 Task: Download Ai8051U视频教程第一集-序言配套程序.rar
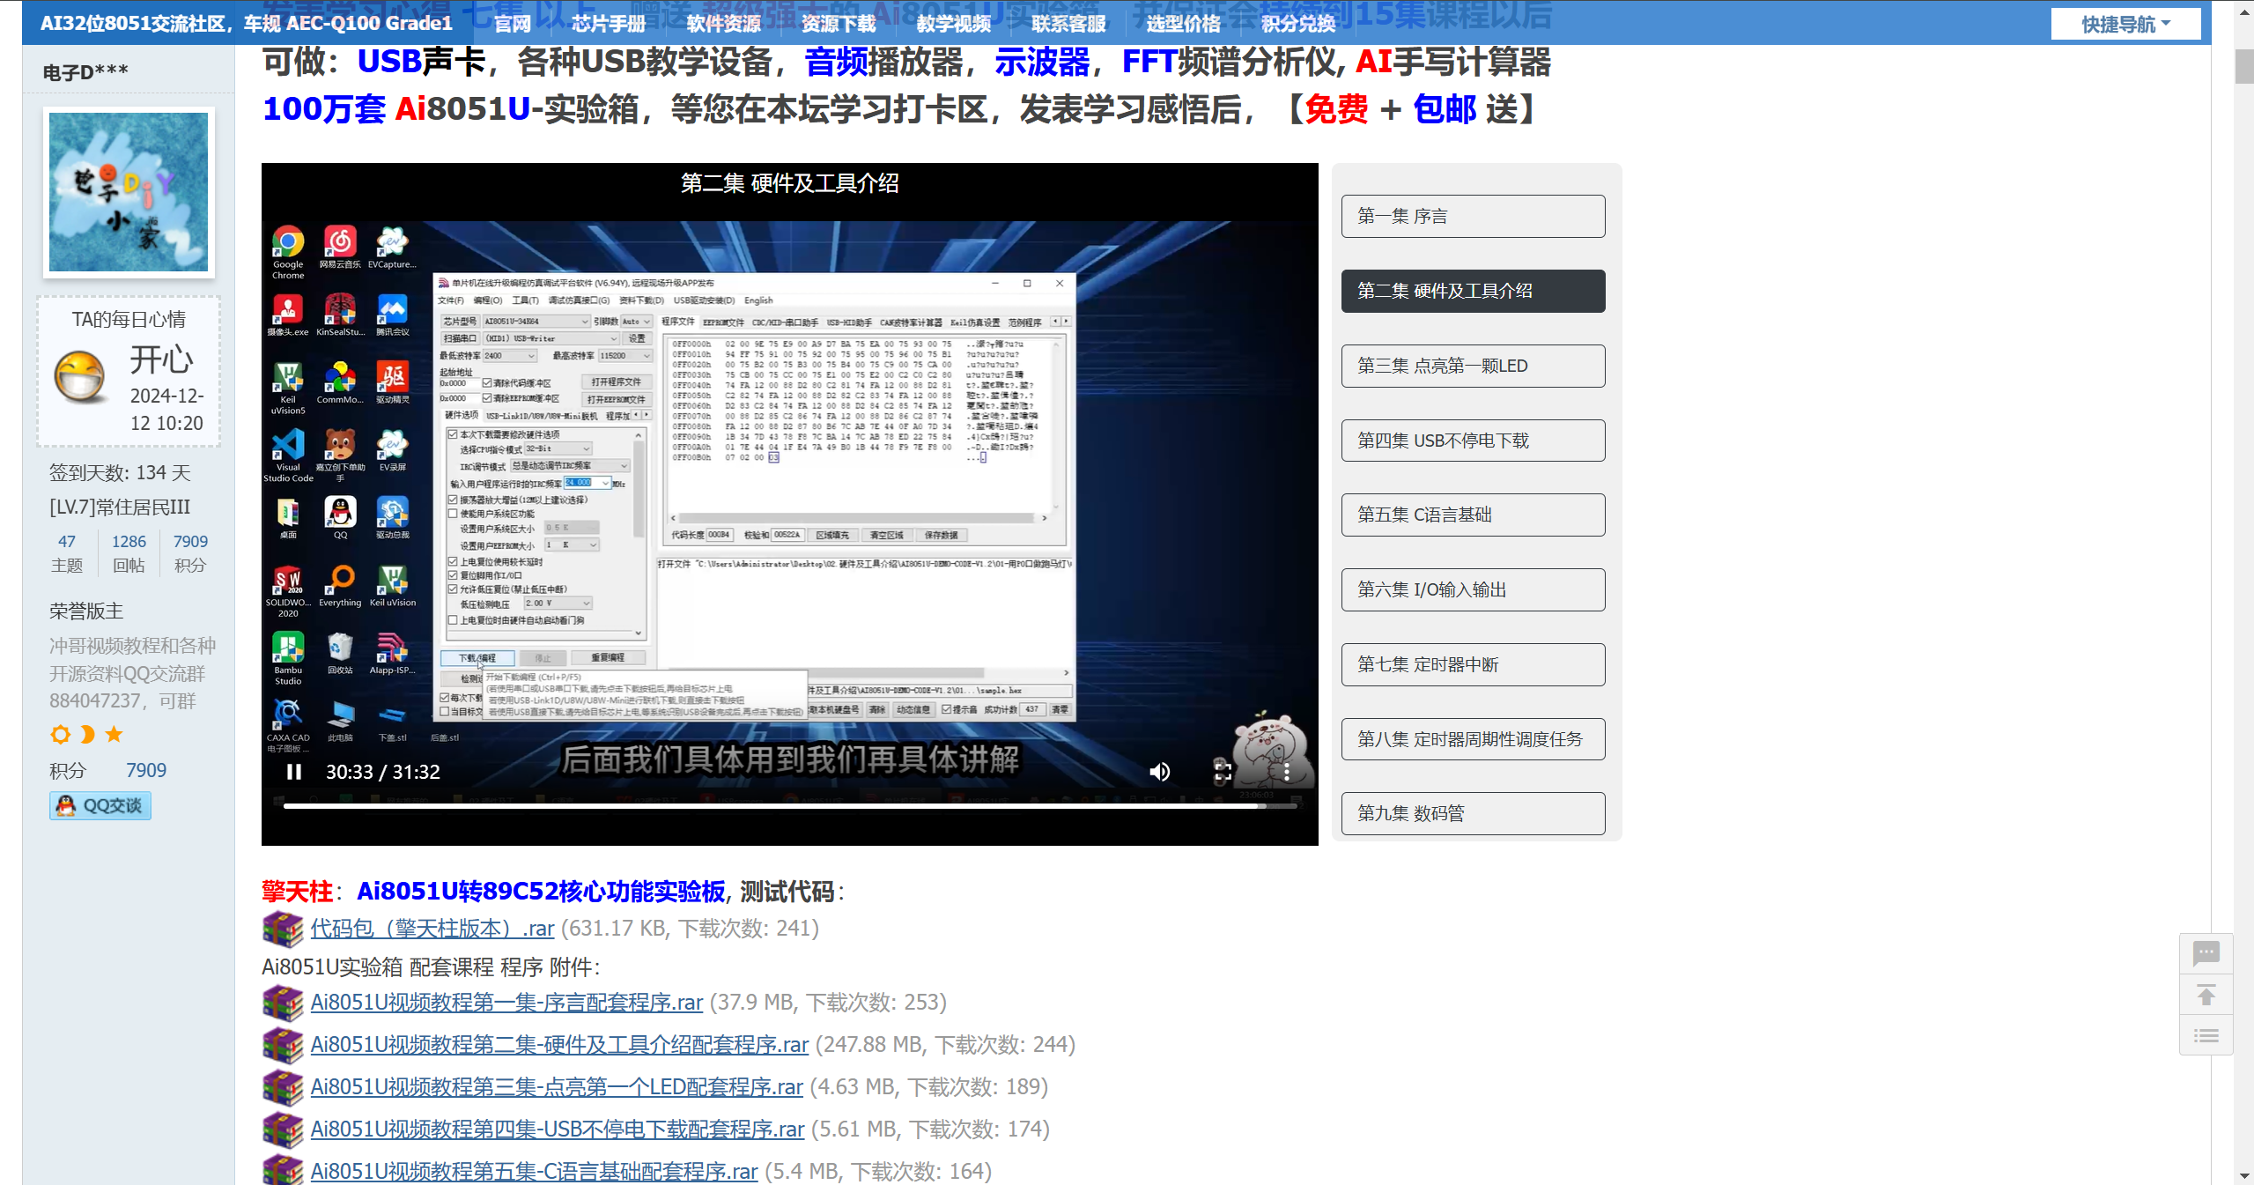click(x=506, y=1003)
